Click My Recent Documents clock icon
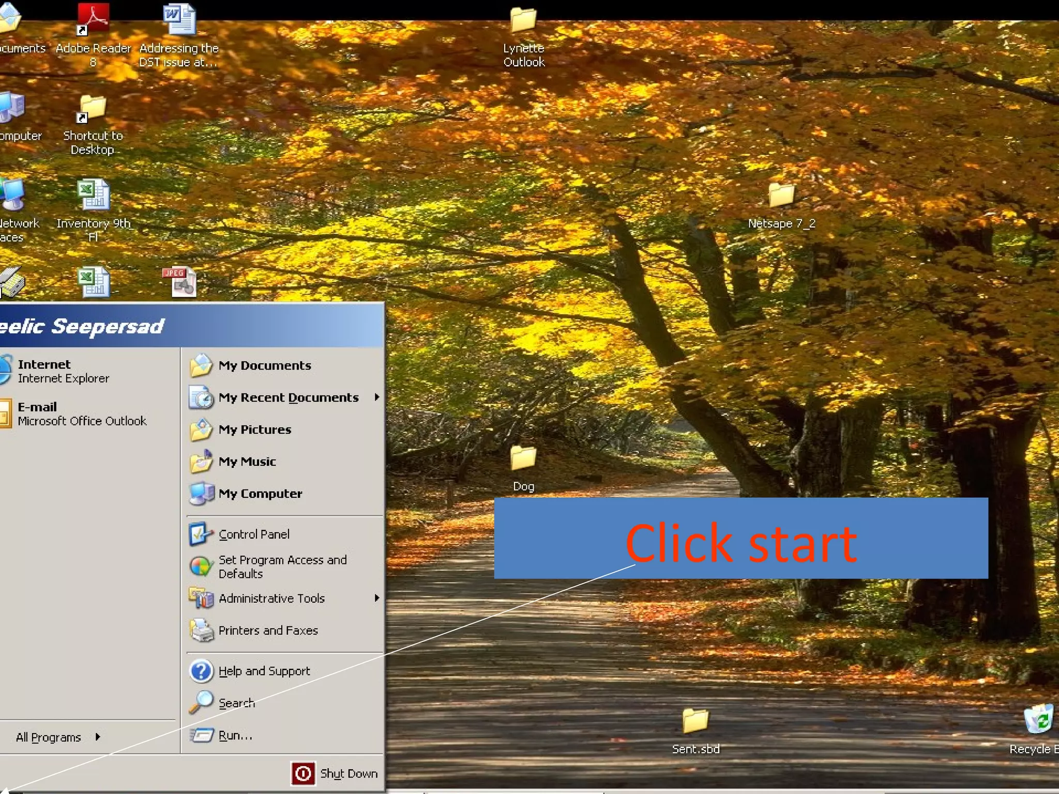 (x=201, y=398)
